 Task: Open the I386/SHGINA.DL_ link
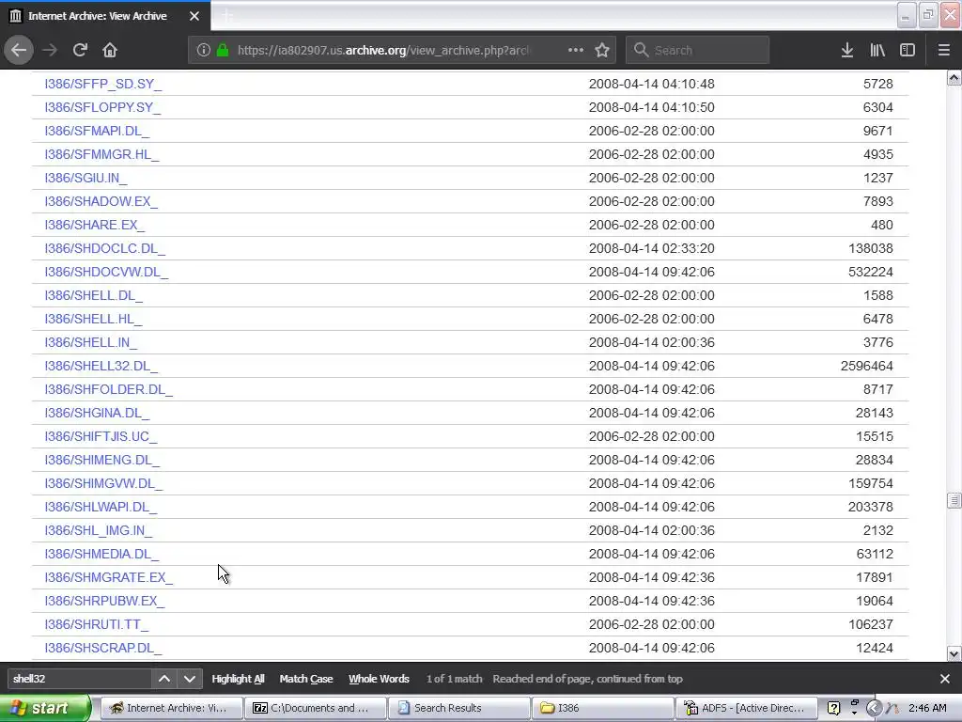(x=97, y=413)
